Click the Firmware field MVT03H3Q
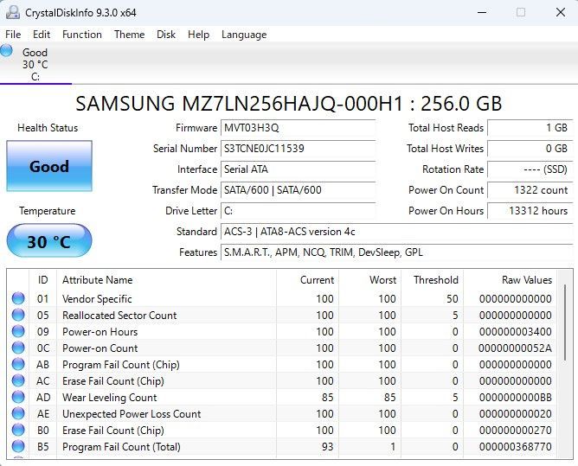578x466 pixels. pyautogui.click(x=298, y=128)
